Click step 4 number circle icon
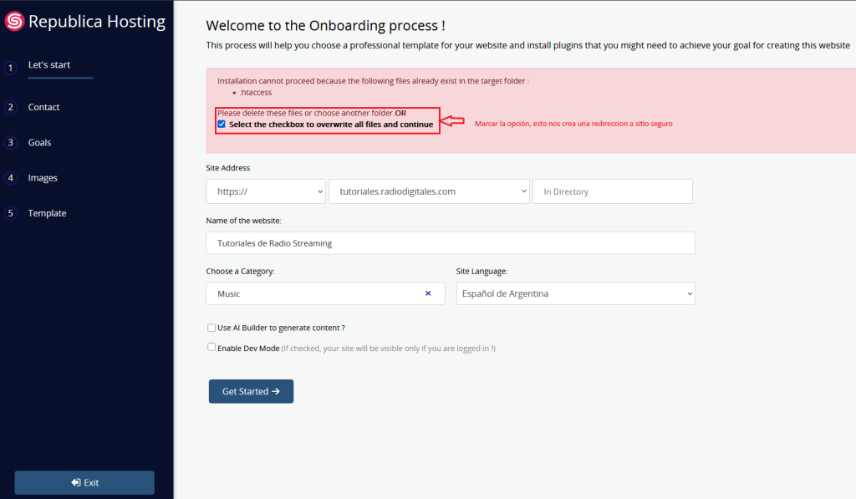The height and width of the screenshot is (499, 856). [x=11, y=178]
